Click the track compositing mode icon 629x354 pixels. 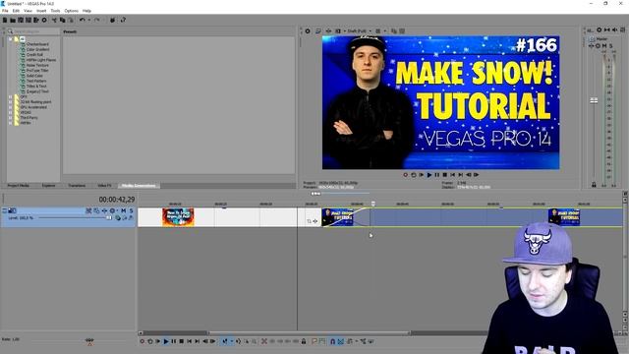tap(118, 218)
